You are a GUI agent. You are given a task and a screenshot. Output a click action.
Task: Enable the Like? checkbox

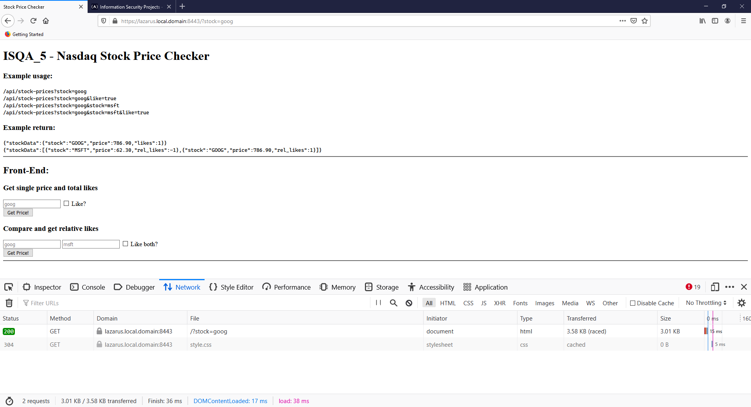pyautogui.click(x=66, y=203)
